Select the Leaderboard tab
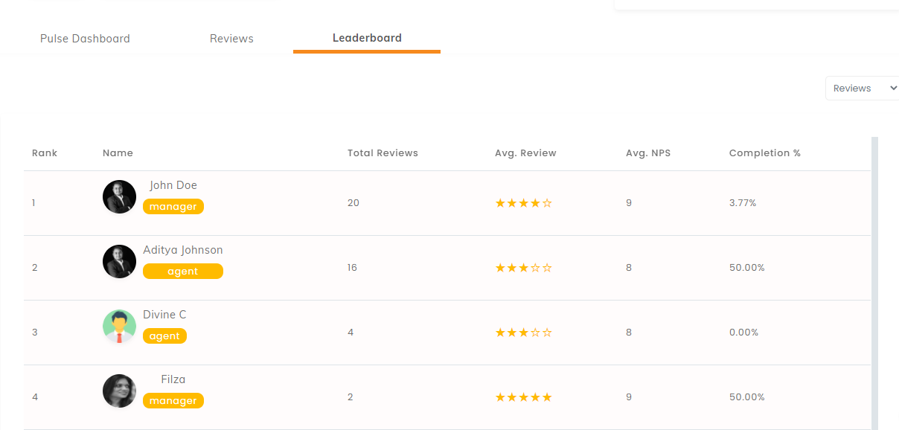This screenshot has width=899, height=430. click(x=367, y=38)
